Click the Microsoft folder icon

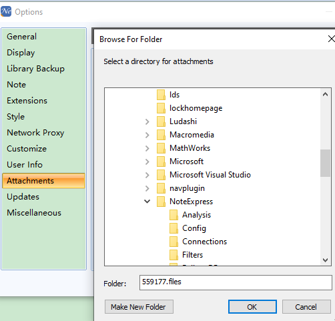(161, 162)
